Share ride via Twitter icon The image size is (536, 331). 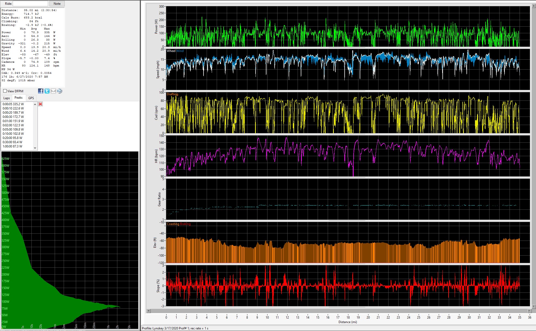[47, 91]
